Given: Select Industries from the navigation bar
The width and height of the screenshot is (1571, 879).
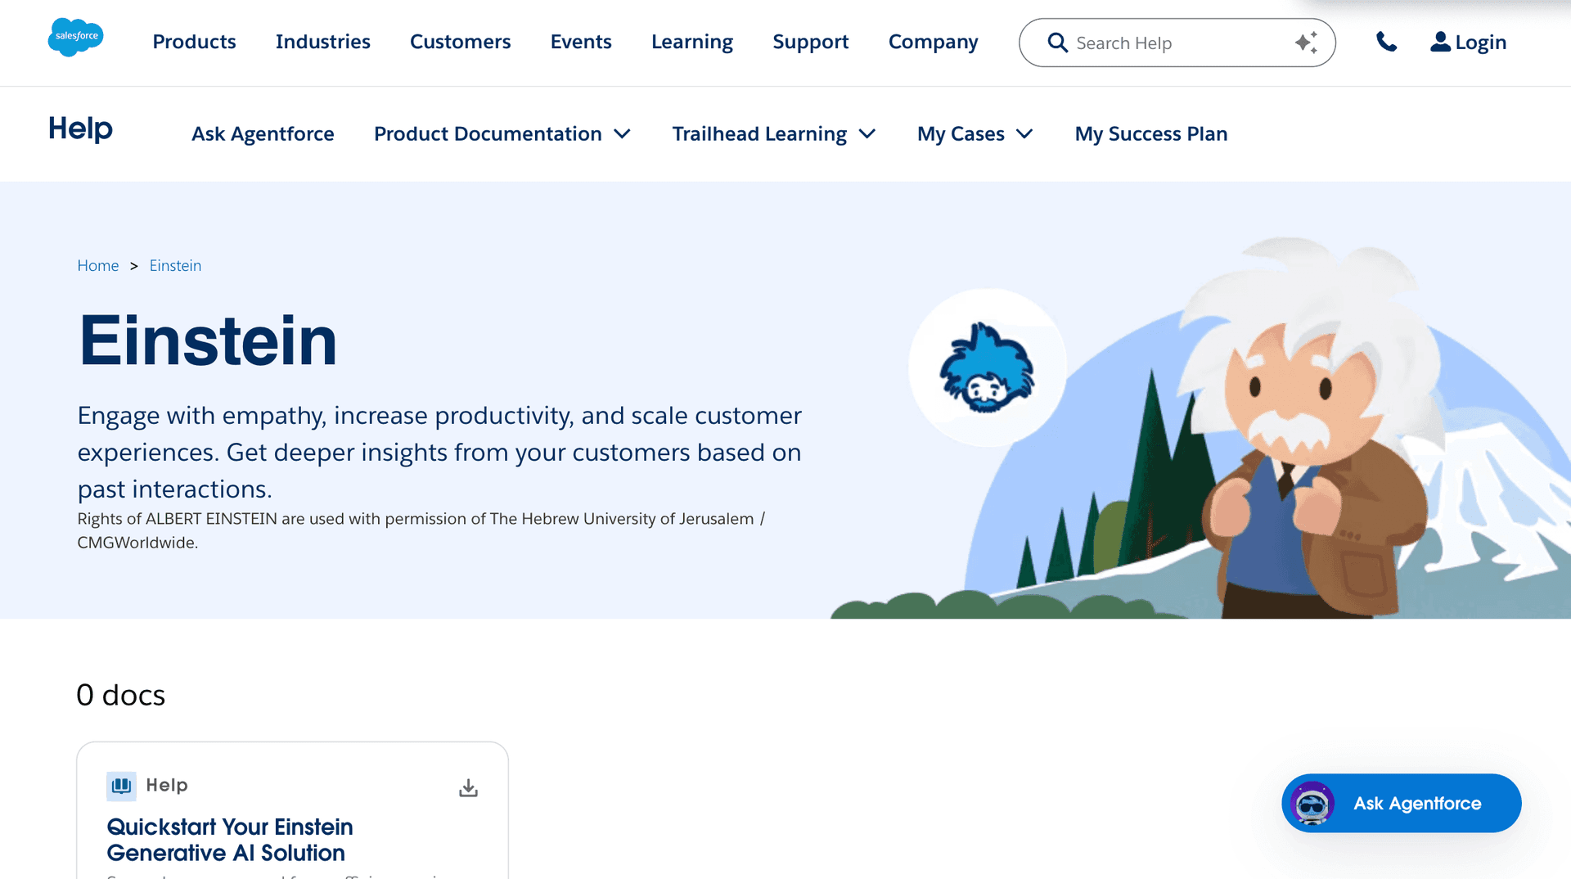Looking at the screenshot, I should click(322, 42).
